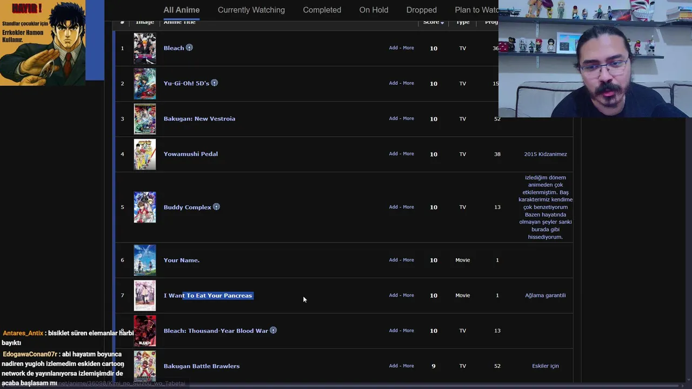Click progress 38 for Yowamushi Pedal
Image resolution: width=692 pixels, height=389 pixels.
497,154
